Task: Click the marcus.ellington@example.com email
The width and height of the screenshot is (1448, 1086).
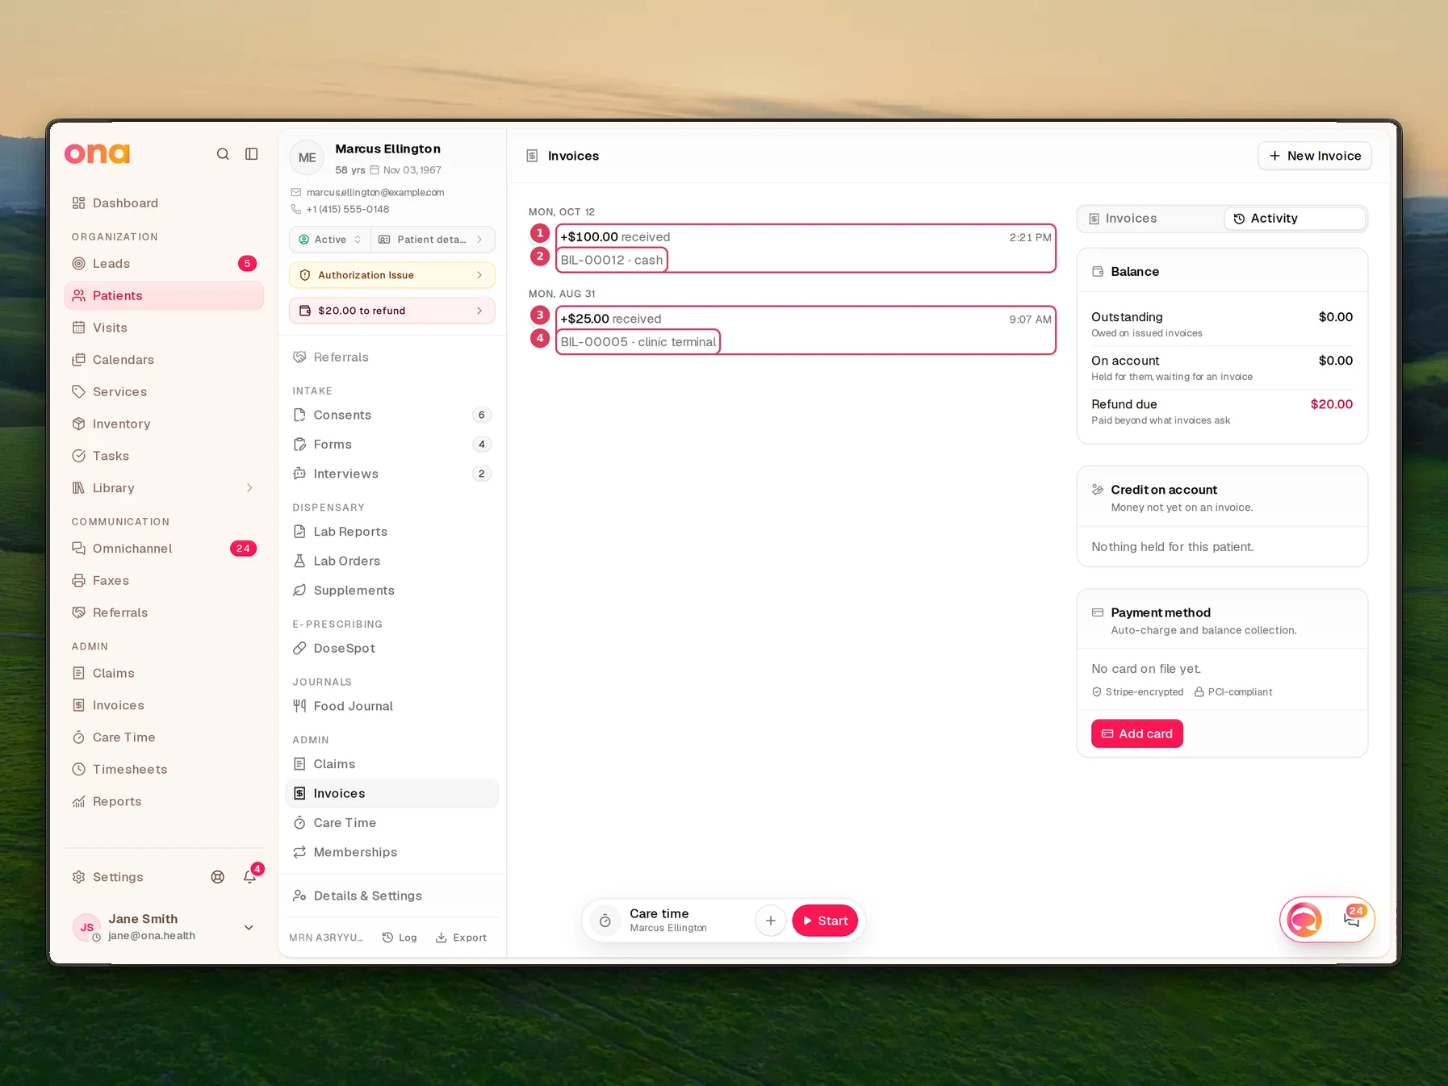Action: point(375,193)
